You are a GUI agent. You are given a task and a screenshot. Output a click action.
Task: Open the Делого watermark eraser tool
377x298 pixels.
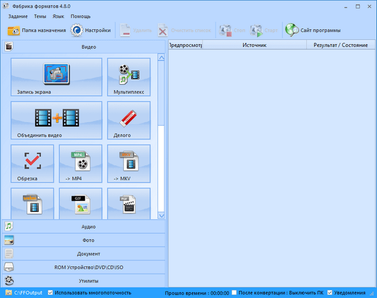128,120
